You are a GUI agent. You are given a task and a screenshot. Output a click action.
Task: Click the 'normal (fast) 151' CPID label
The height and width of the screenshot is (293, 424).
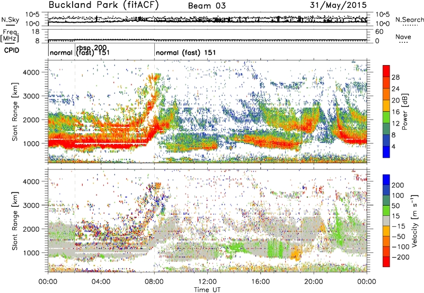tap(186, 52)
